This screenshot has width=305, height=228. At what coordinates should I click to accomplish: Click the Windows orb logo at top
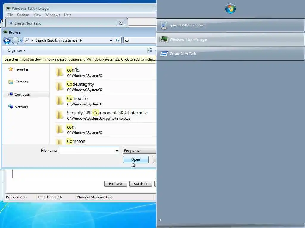[x=231, y=9]
